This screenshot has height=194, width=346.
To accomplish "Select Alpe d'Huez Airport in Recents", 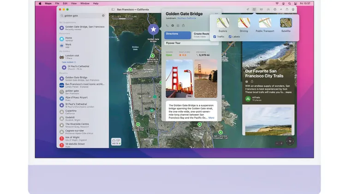I will (x=82, y=99).
